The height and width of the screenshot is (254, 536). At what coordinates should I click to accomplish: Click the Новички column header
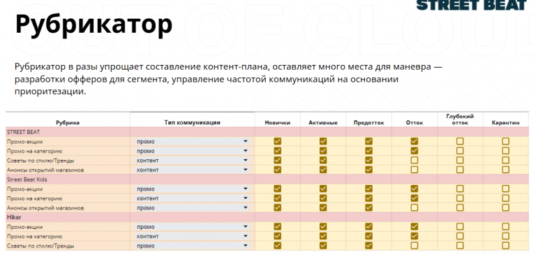278,123
